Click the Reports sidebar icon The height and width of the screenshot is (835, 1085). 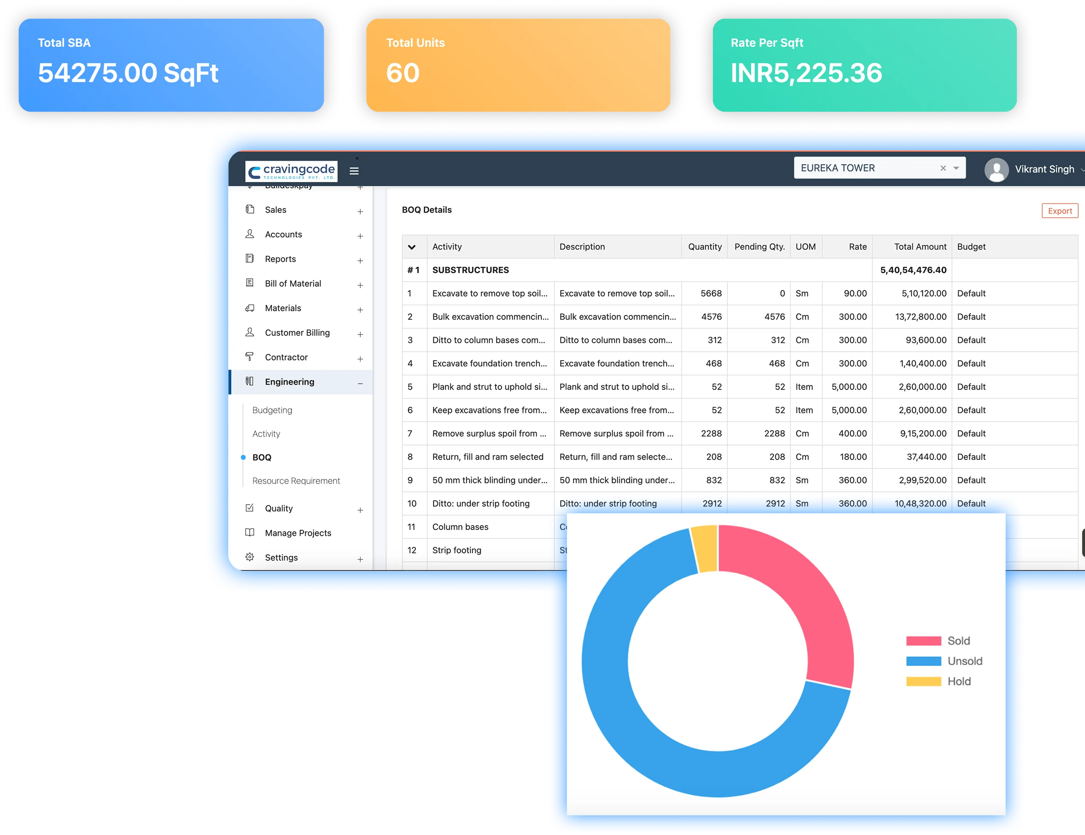(x=250, y=258)
